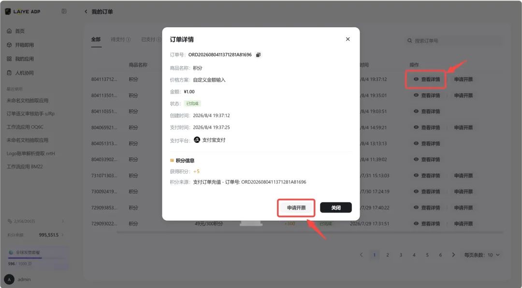Switch to the 已支付 tab
Screen dimensions: 522x288
148,39
